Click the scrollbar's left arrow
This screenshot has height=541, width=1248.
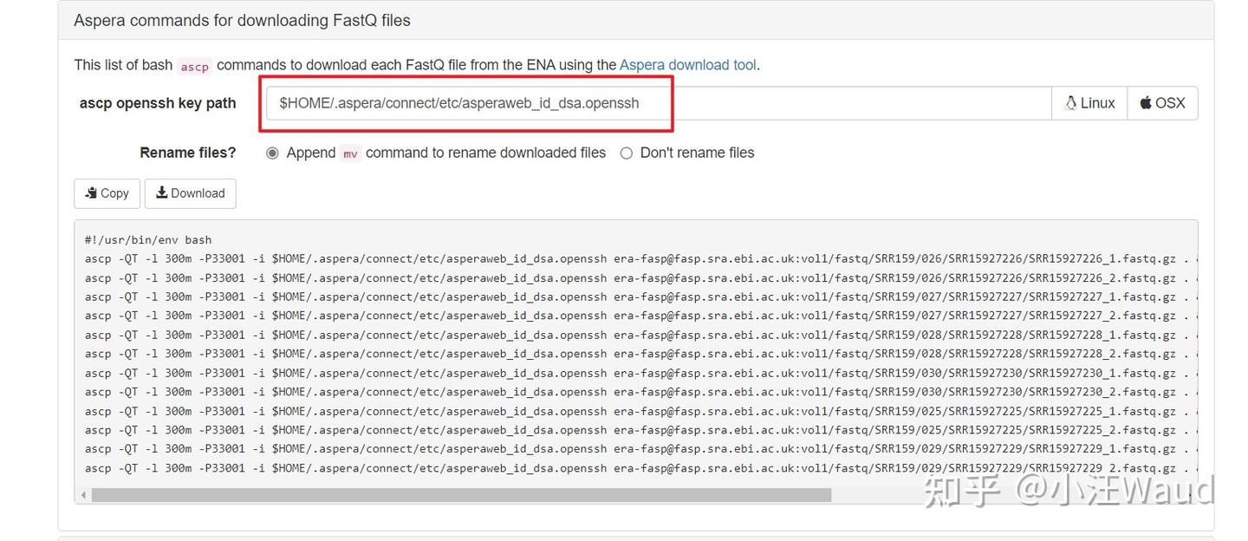pos(83,495)
